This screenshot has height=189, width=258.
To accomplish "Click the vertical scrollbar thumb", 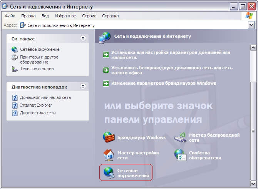I will coord(253,131).
